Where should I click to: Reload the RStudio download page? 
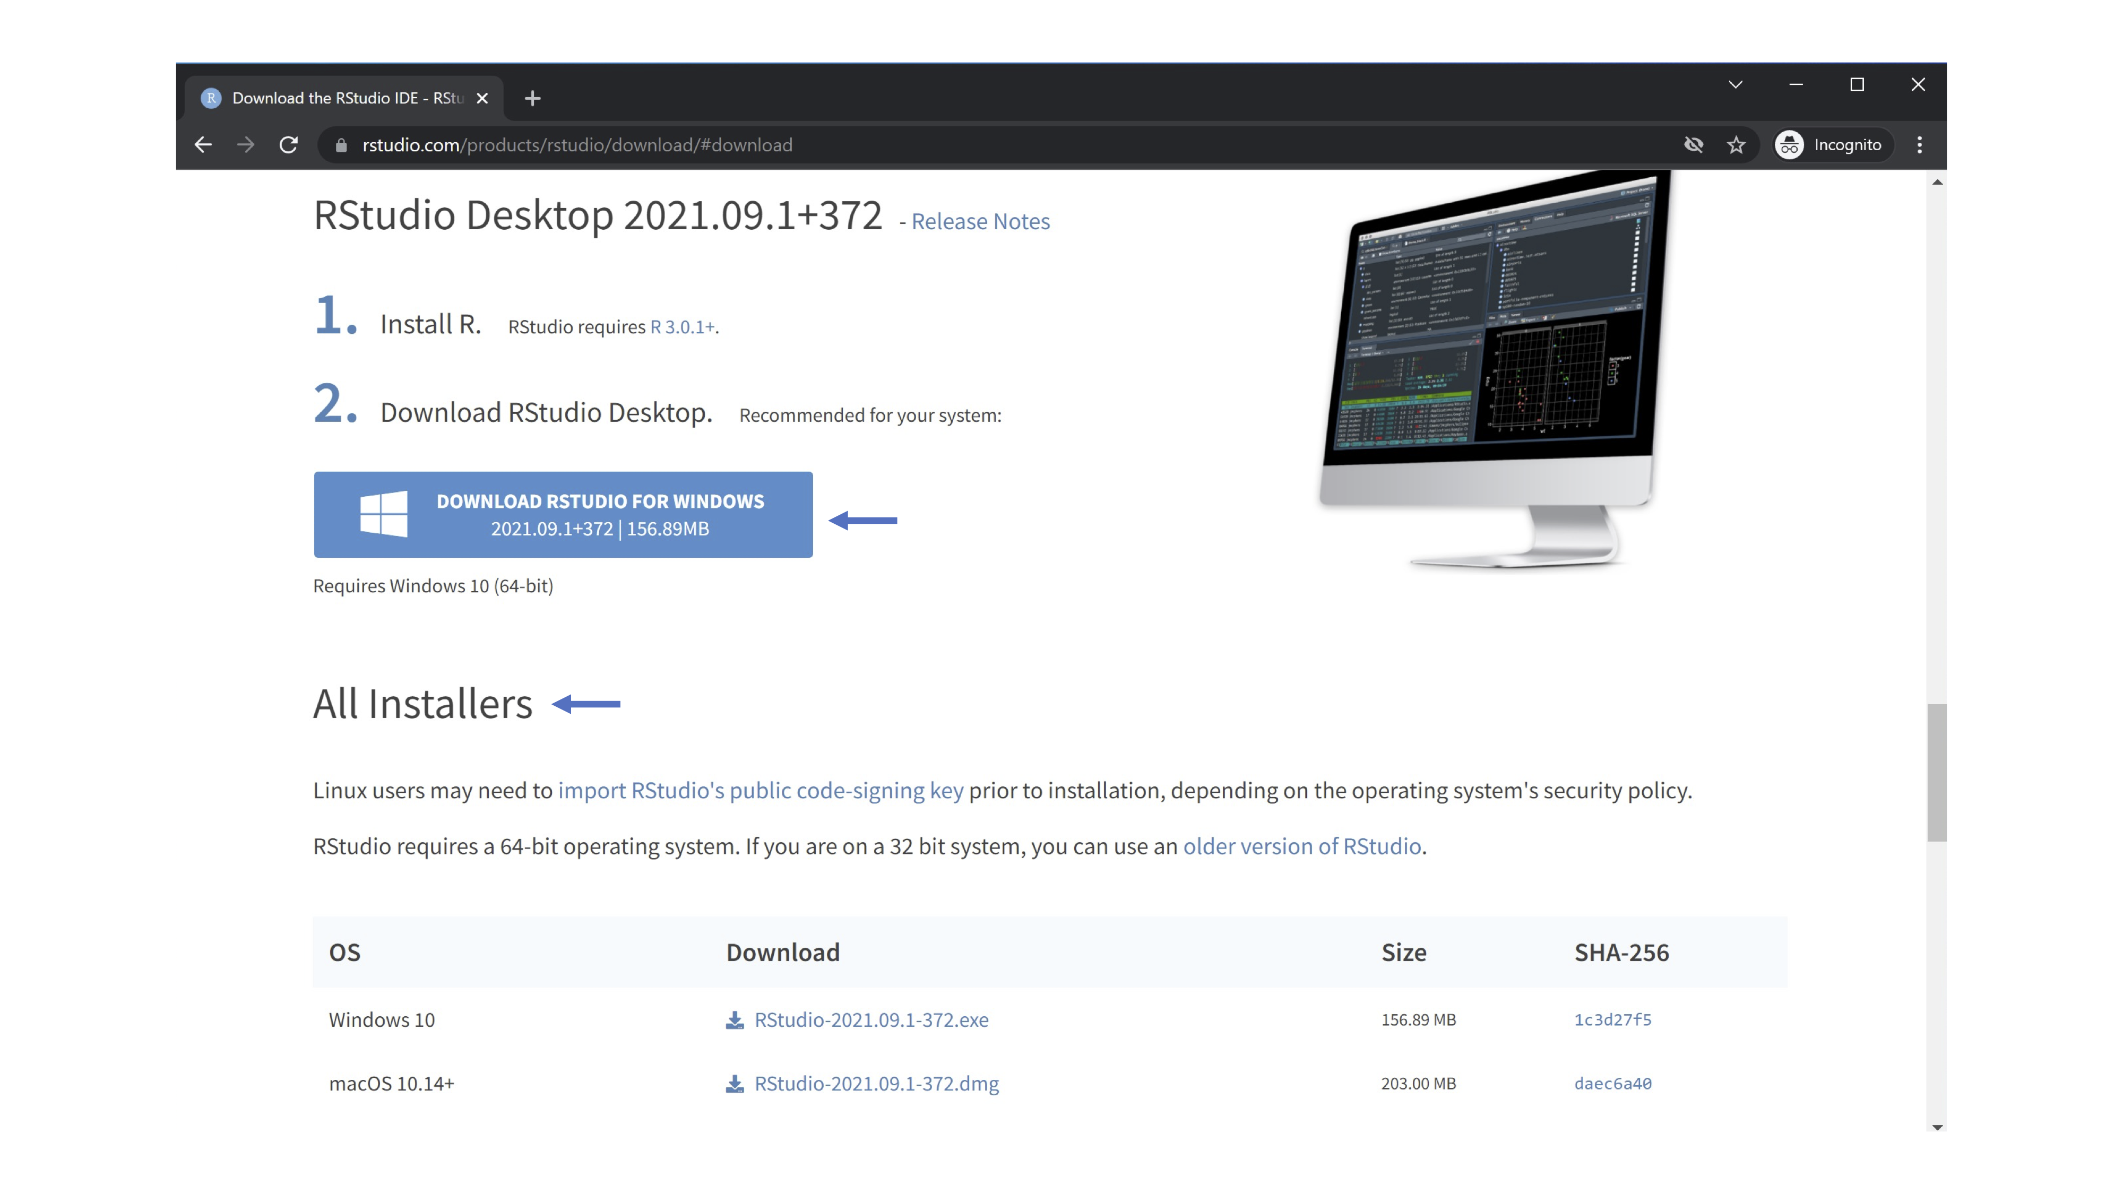[x=288, y=145]
